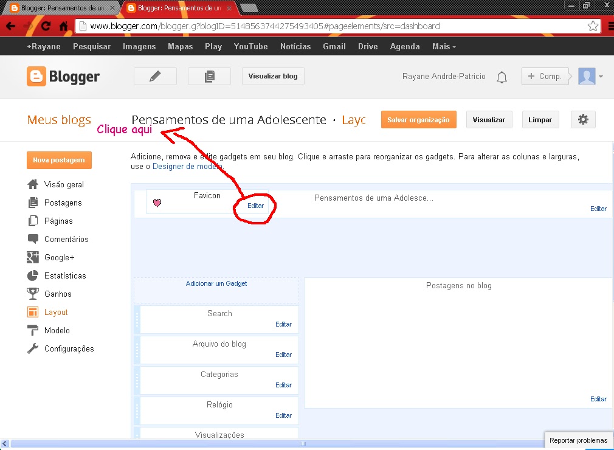The width and height of the screenshot is (614, 450).
Task: Open Imagens in Google bar
Action: pos(139,47)
